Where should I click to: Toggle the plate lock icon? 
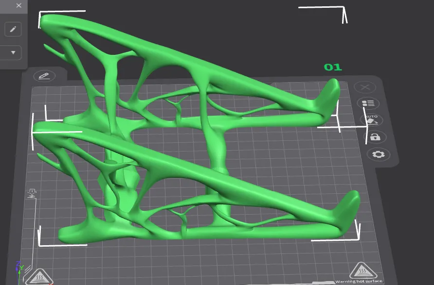coord(375,137)
